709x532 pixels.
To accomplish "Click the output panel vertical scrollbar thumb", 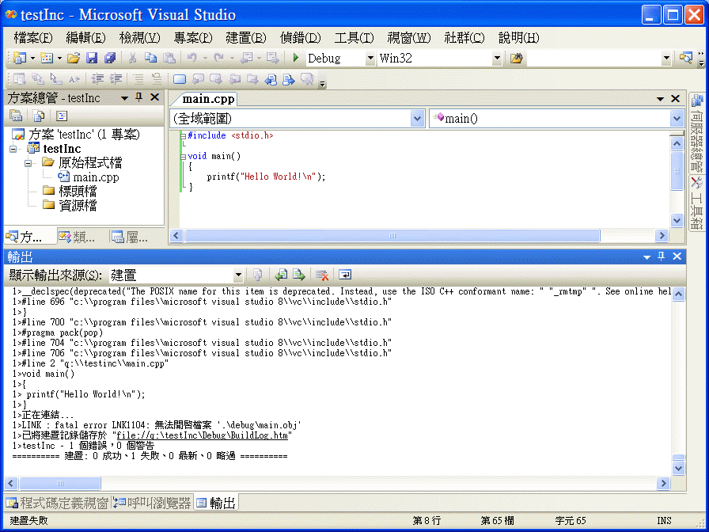I will click(x=678, y=458).
